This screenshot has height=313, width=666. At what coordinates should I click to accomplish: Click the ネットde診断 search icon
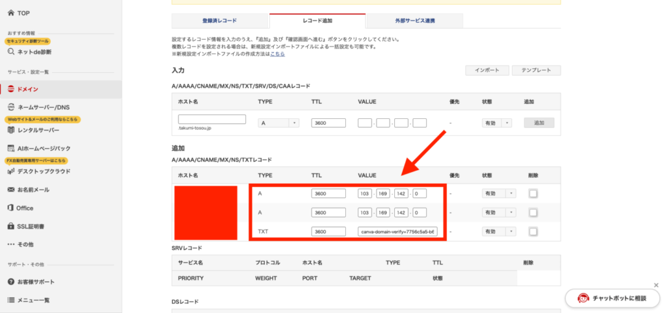tap(11, 51)
